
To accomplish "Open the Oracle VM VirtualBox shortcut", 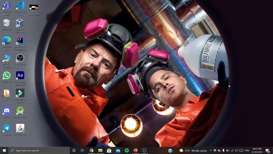I will tap(20, 26).
